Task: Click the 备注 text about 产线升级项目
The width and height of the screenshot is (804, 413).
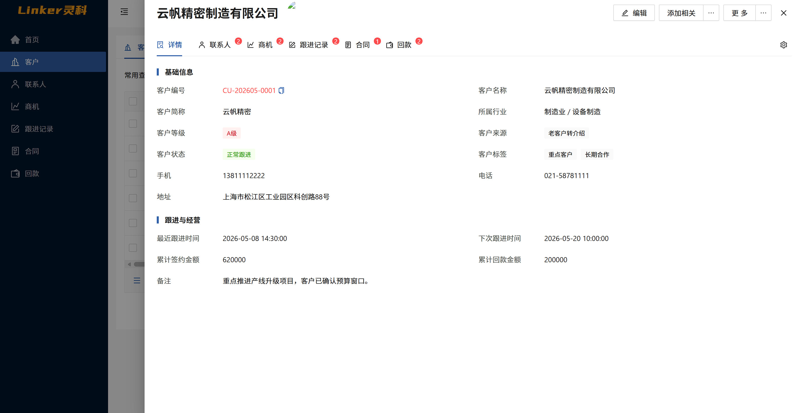Action: click(296, 281)
